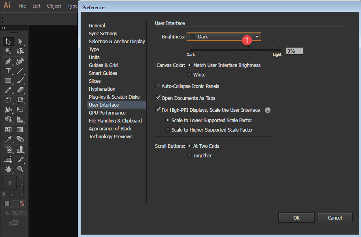Select the Hand tool
The width and height of the screenshot is (361, 237).
point(8,169)
